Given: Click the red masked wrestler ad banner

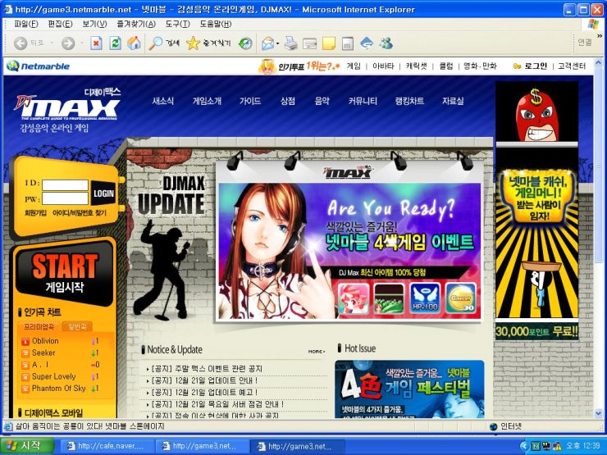Looking at the screenshot, I should point(537,111).
